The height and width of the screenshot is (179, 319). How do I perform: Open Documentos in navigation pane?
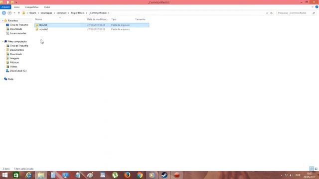coord(16,50)
